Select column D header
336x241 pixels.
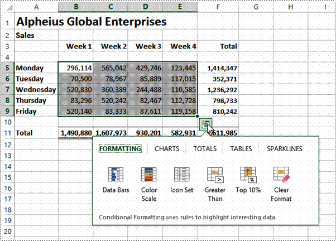pos(145,7)
